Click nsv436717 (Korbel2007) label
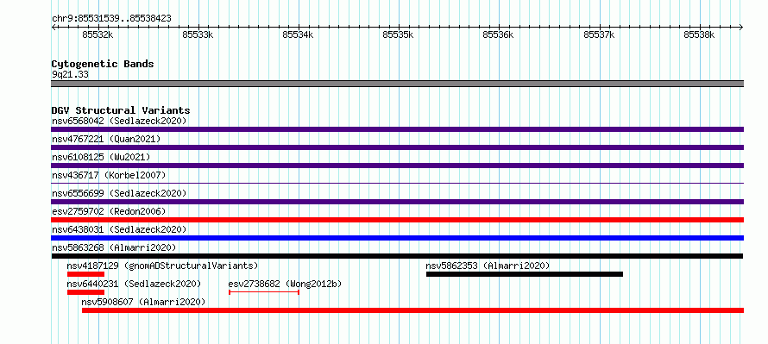Screen dimensions: 768x344 (109, 175)
